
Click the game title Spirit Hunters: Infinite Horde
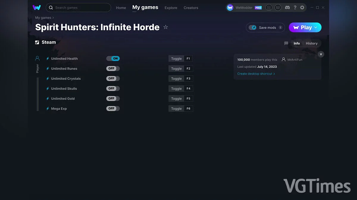[x=97, y=27]
